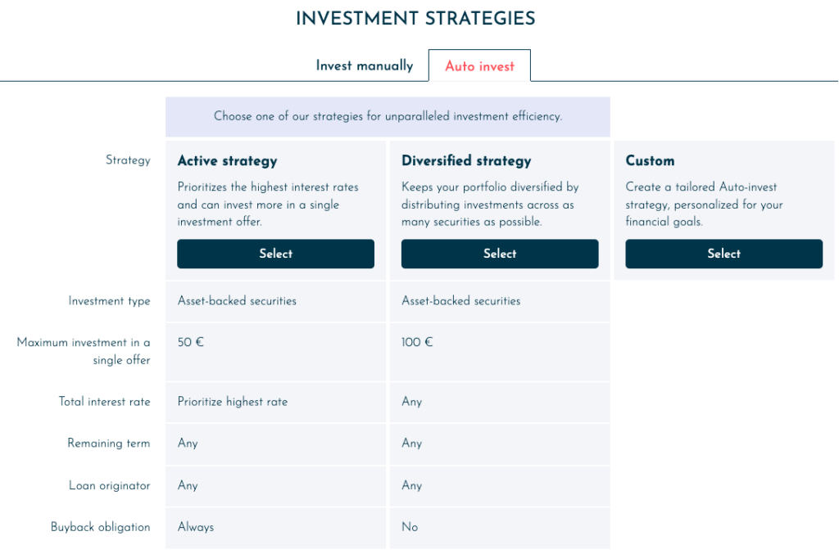Click the No buyback obligation cell
Screen dimensions: 839x554
click(x=500, y=527)
